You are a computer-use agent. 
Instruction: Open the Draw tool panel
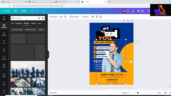click(x=4, y=50)
